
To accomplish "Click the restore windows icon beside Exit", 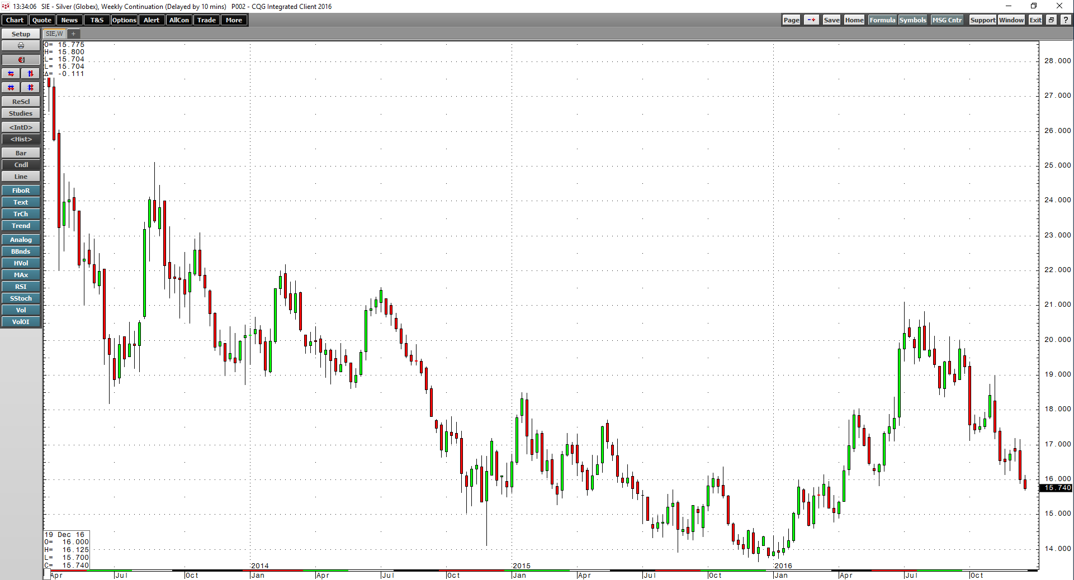I will pos(1051,20).
